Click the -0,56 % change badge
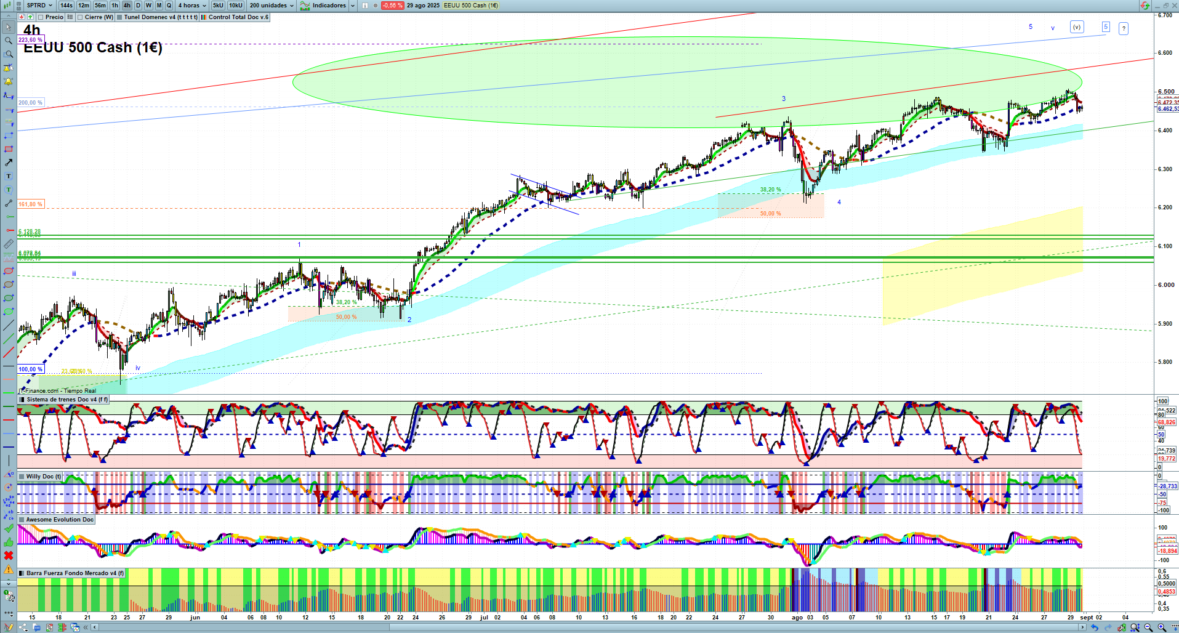Screen dimensions: 1179x633 [x=392, y=6]
